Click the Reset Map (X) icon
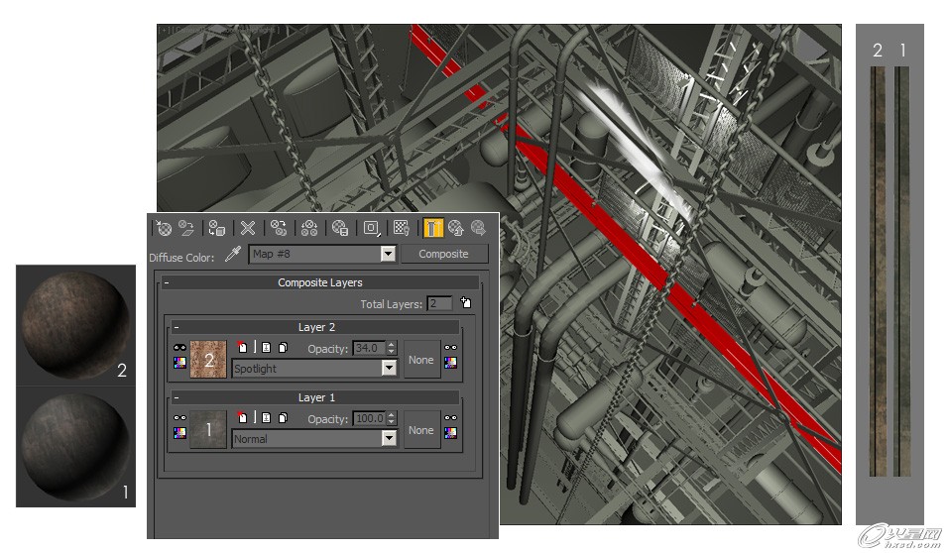 pos(248,228)
